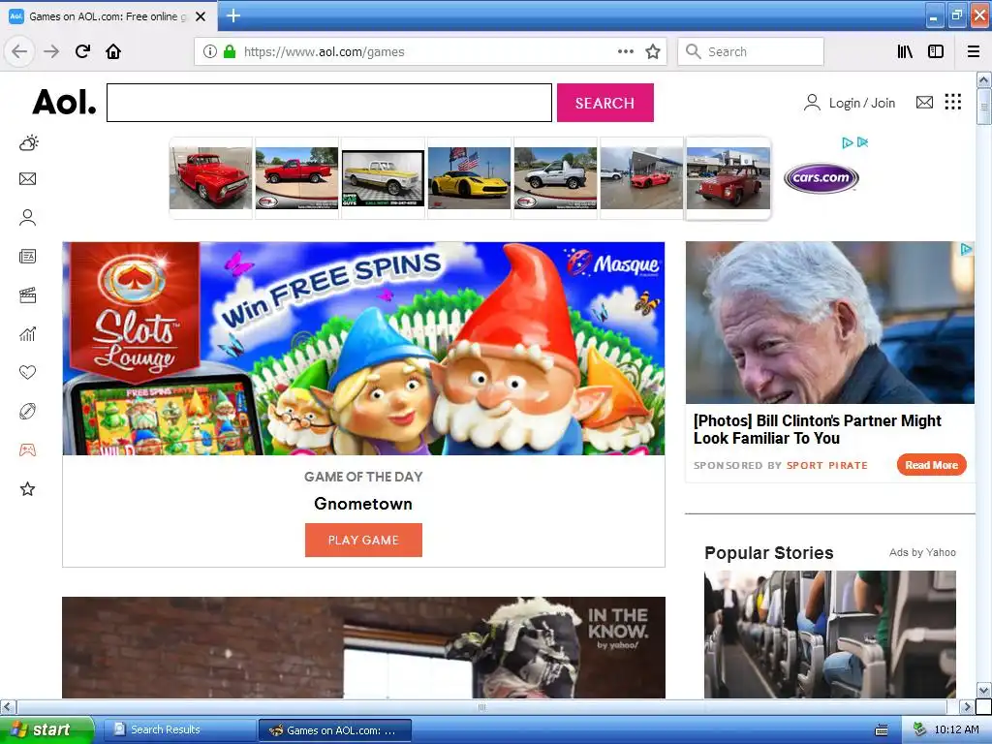Click the horizontal scrollbar right arrow
The width and height of the screenshot is (992, 744).
click(967, 706)
